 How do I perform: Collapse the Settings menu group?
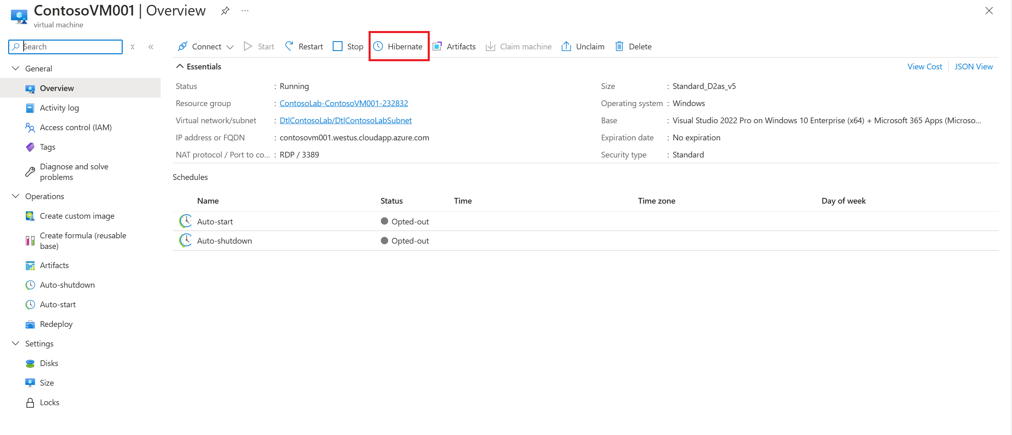[x=15, y=344]
